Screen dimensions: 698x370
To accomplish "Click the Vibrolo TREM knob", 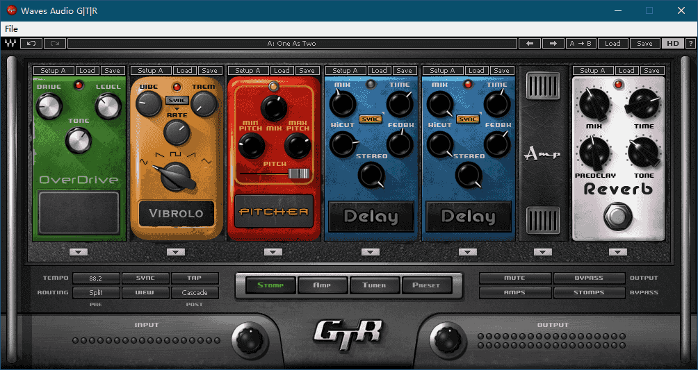I will [x=204, y=105].
